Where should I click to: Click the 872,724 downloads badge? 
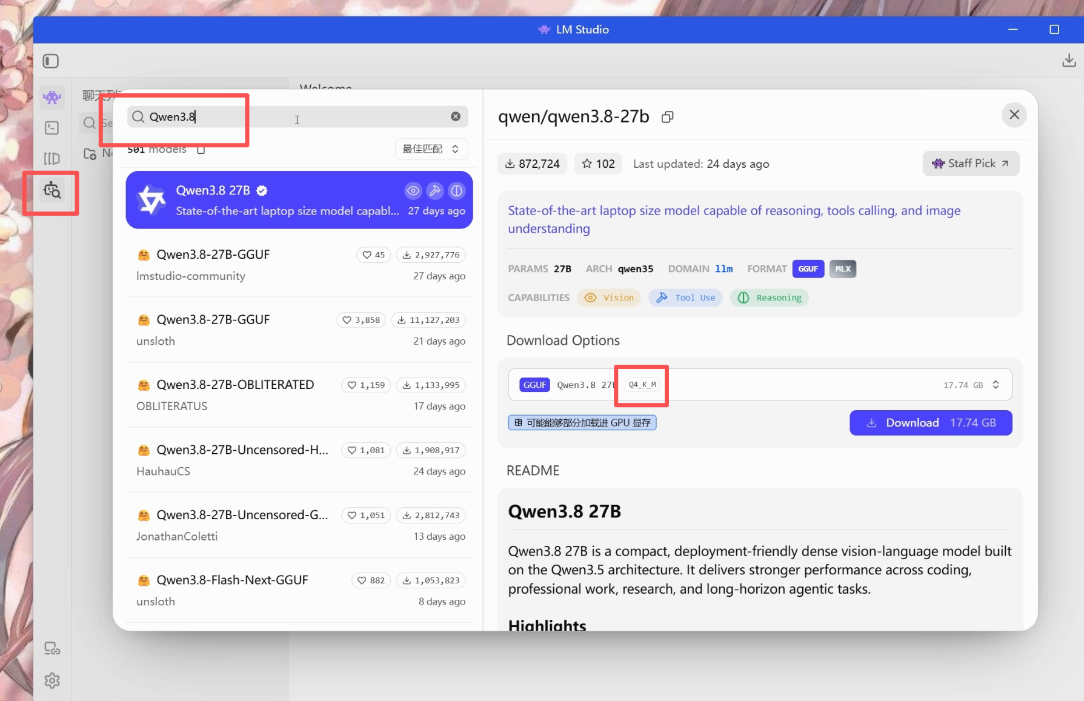tap(533, 164)
